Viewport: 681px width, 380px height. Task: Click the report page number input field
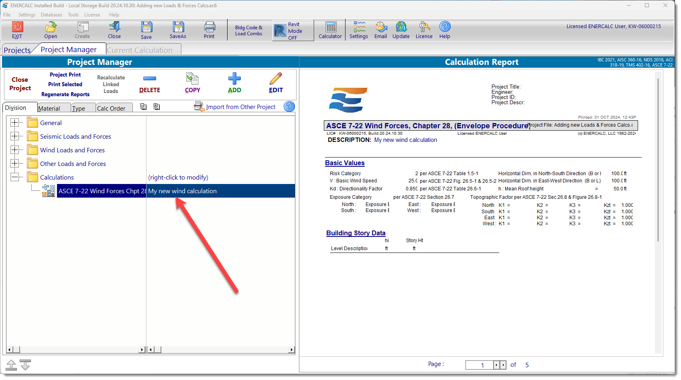click(x=479, y=365)
